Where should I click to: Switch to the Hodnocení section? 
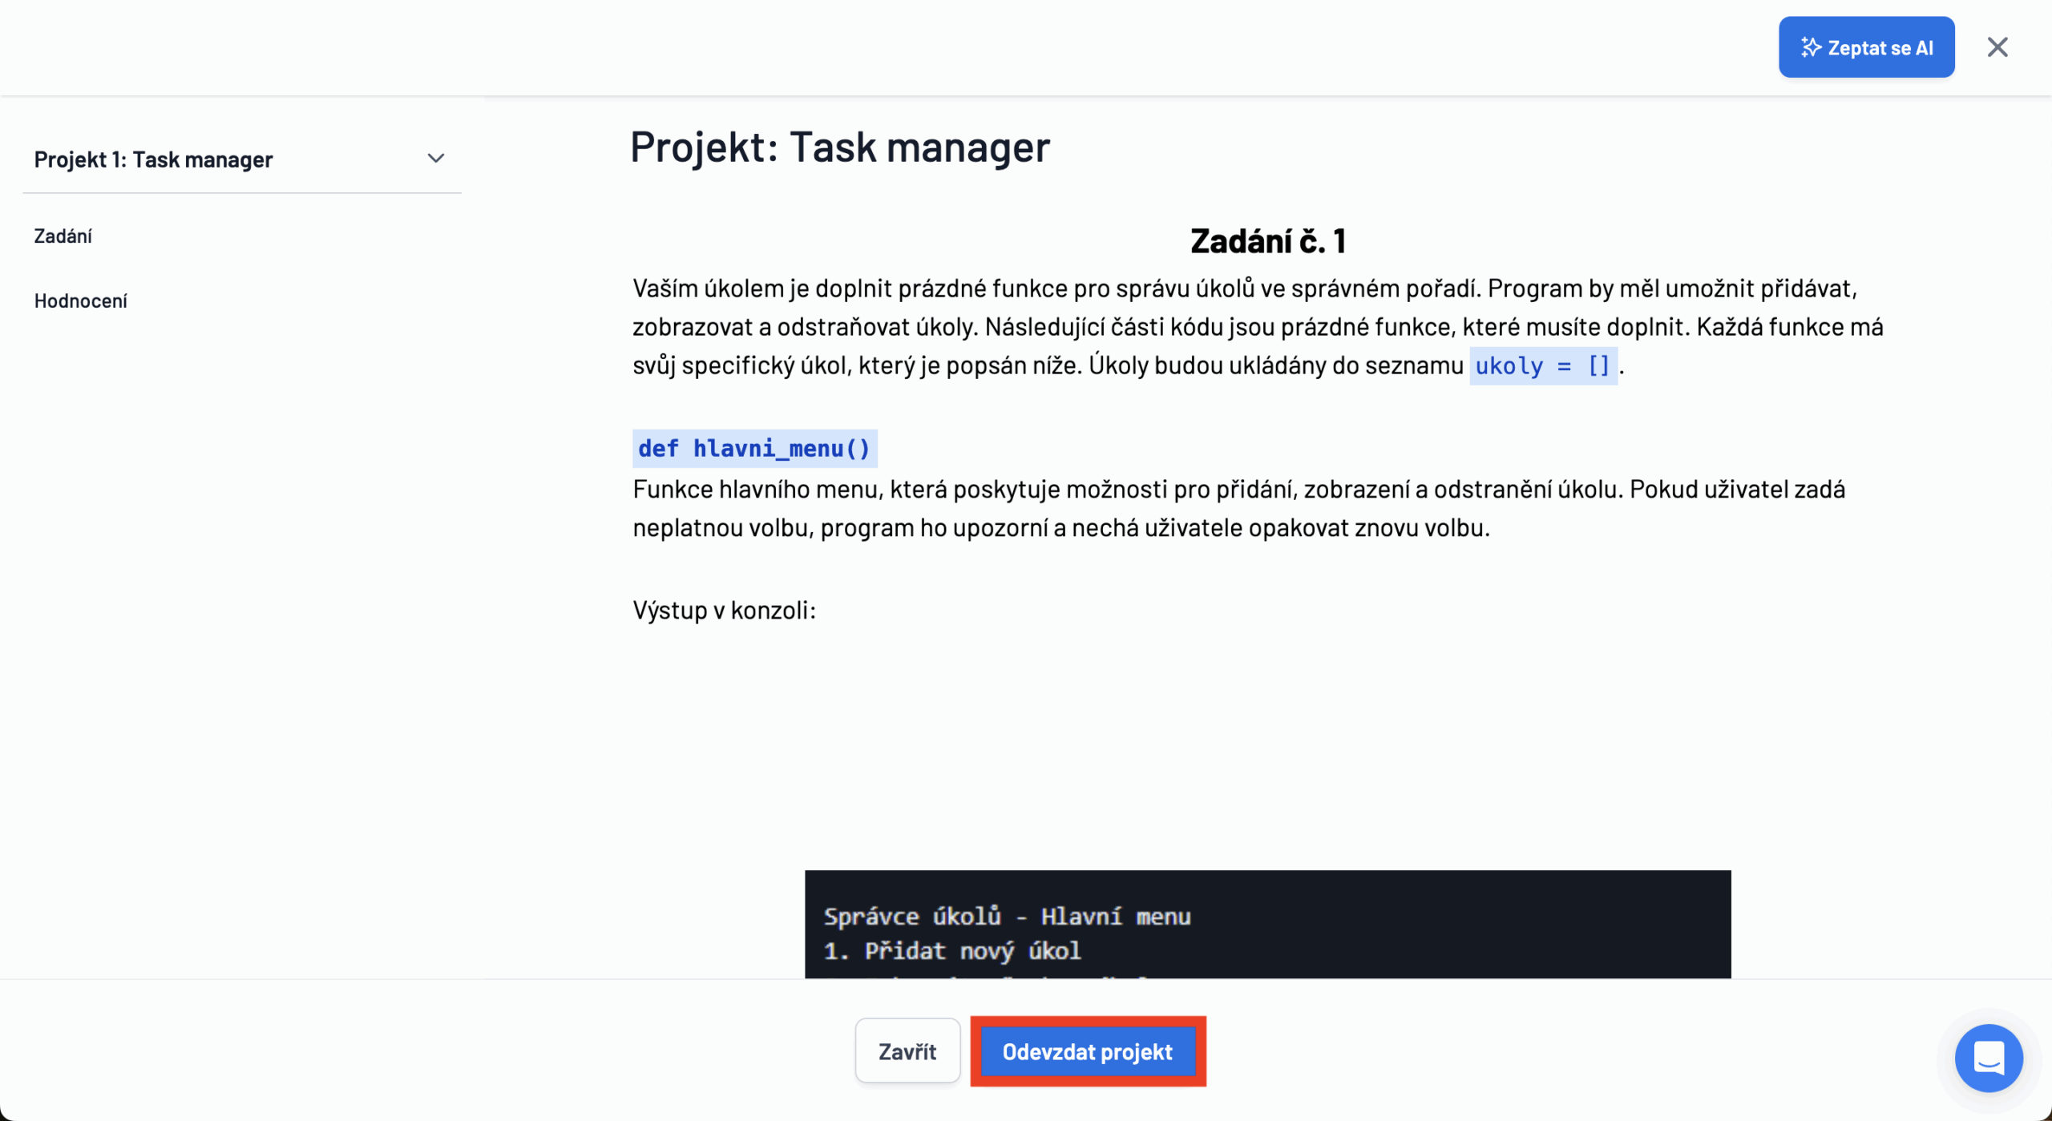point(80,300)
